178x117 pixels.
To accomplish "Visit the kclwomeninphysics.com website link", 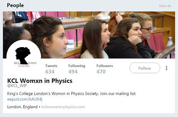I will [63, 107].
